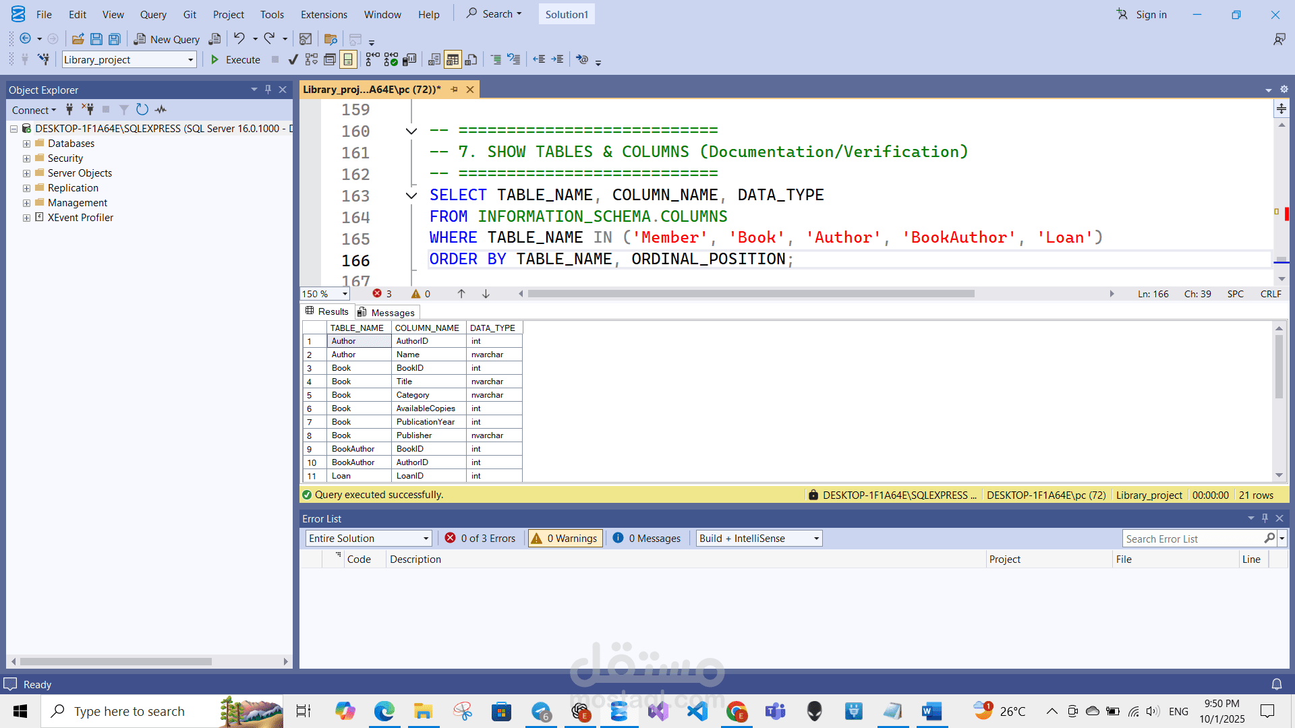The image size is (1295, 728).
Task: Comment out selected lines icon
Action: point(496,59)
